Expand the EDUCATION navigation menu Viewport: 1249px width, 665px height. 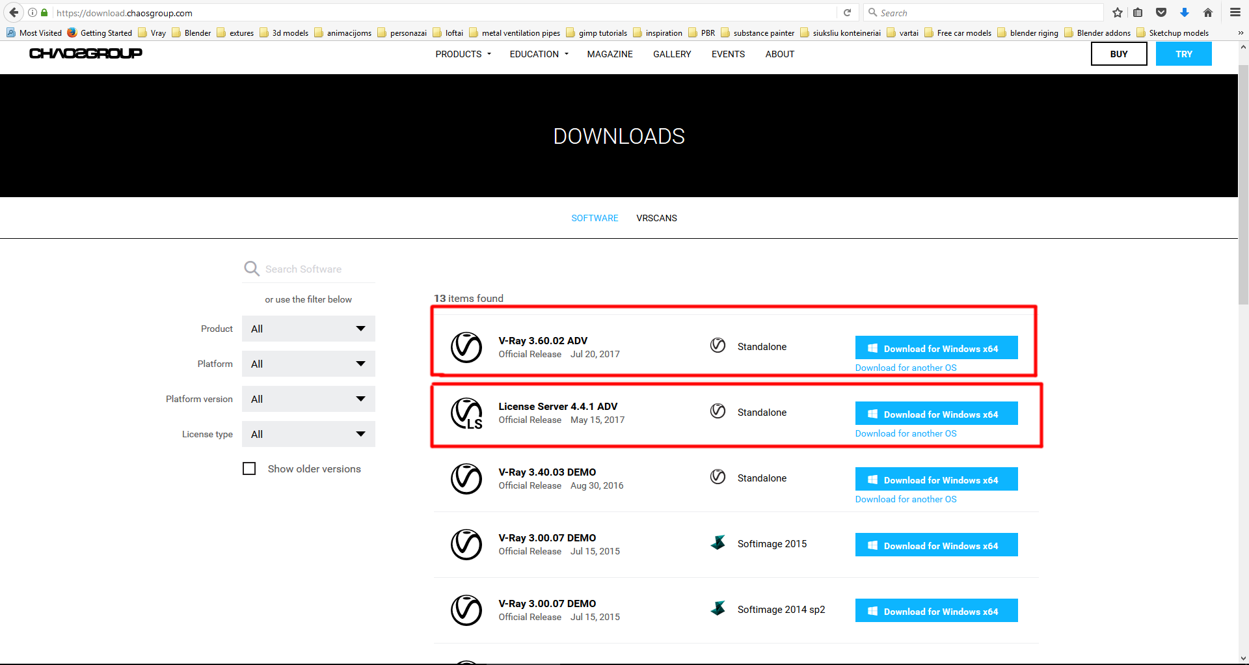pos(539,54)
